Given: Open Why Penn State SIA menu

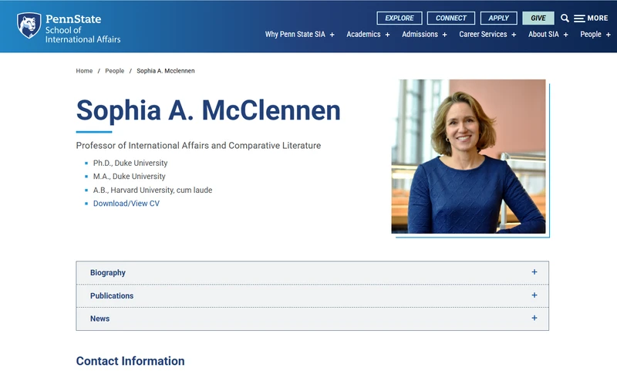Looking at the screenshot, I should click(295, 34).
